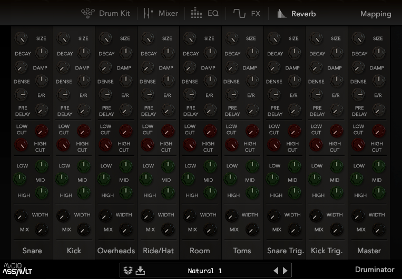Click the Overheads SIZE knob
Image resolution: width=402 pixels, height=279 pixels.
pyautogui.click(x=105, y=38)
